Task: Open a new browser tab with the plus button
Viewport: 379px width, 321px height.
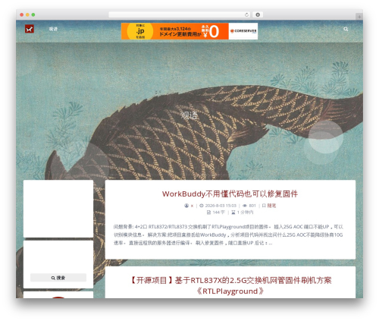Action: coord(359,17)
